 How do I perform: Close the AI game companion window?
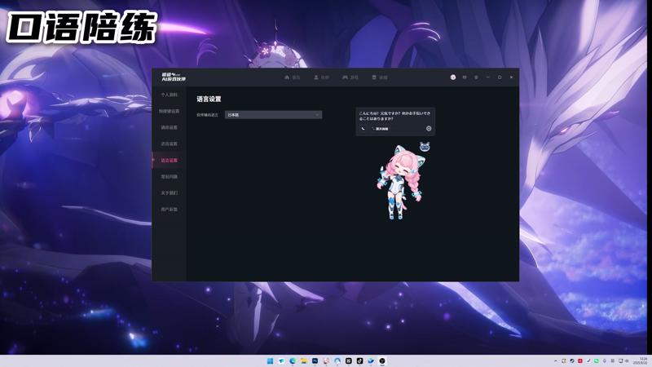point(511,77)
